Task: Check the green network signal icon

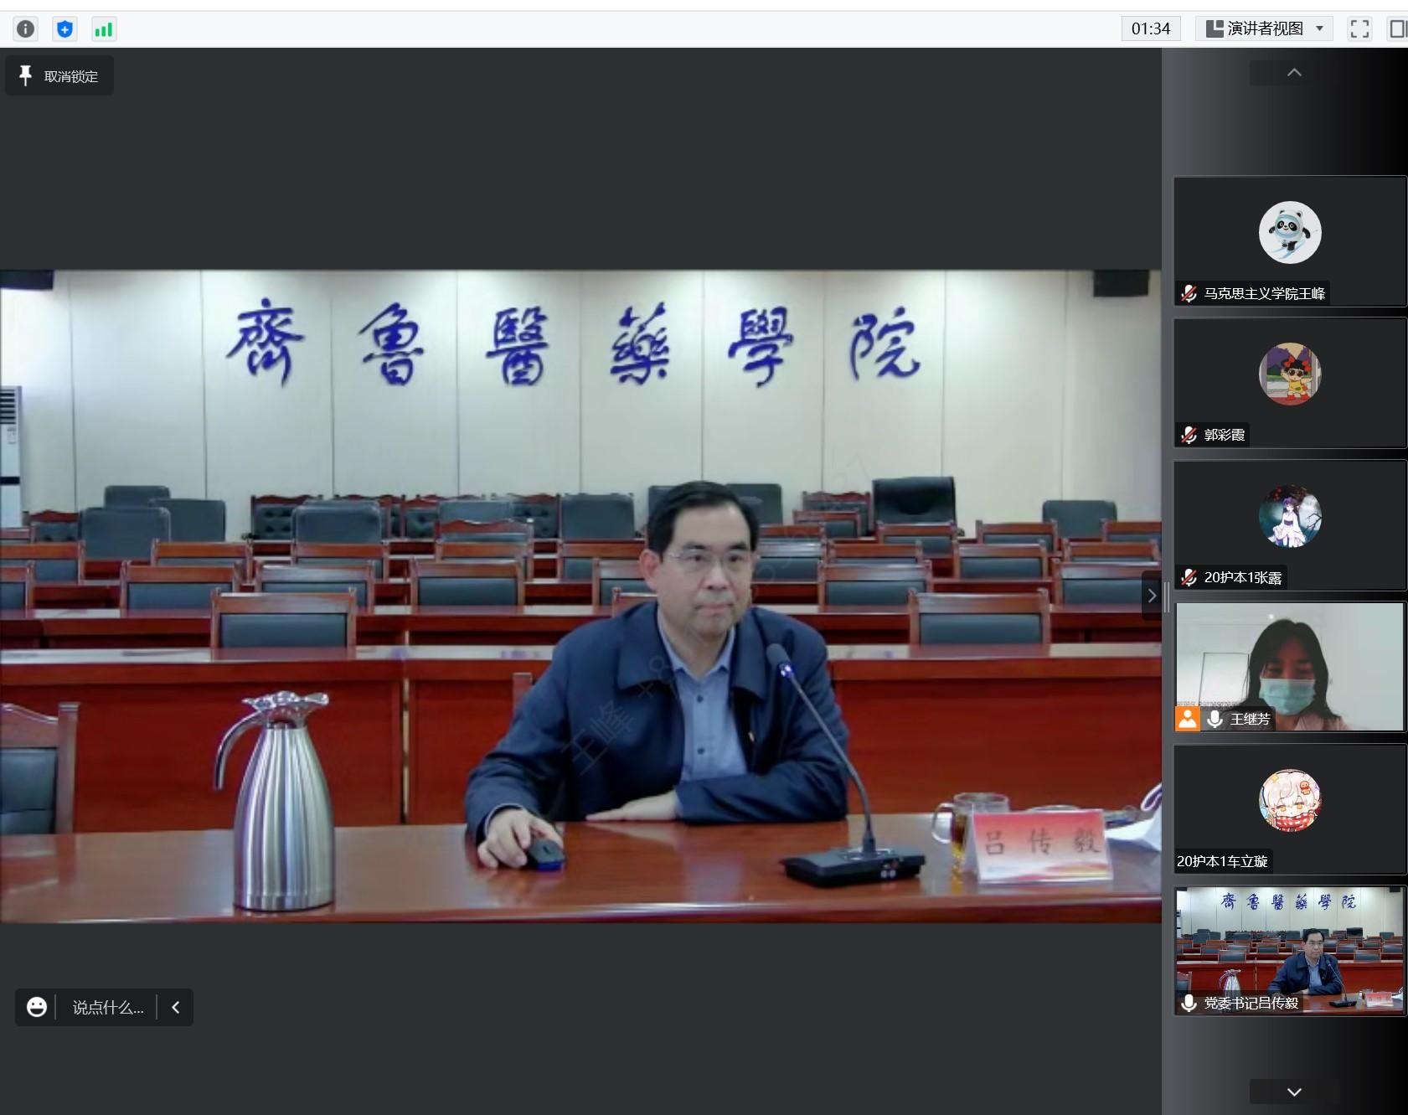Action: [103, 29]
